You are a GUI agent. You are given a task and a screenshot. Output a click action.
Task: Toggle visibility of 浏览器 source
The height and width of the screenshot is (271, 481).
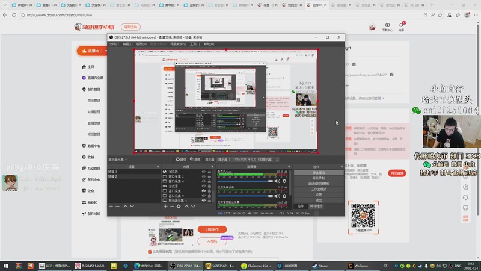point(203,172)
